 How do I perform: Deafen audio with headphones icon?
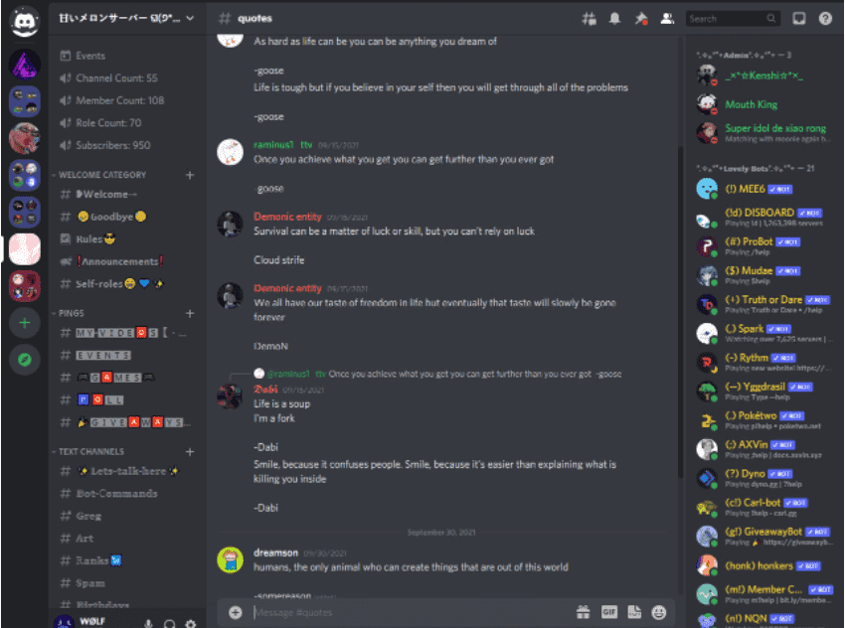tap(169, 623)
